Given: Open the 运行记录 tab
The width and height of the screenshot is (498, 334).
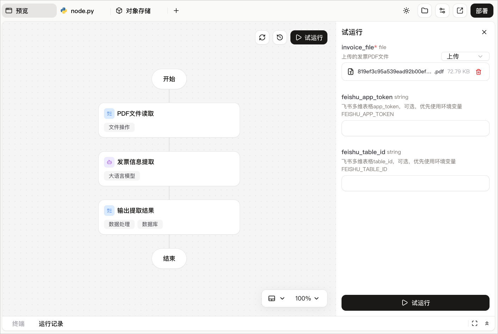Looking at the screenshot, I should click(x=51, y=324).
